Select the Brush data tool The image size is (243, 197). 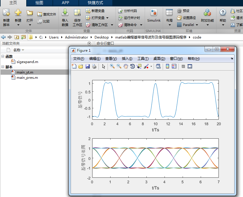146,66
